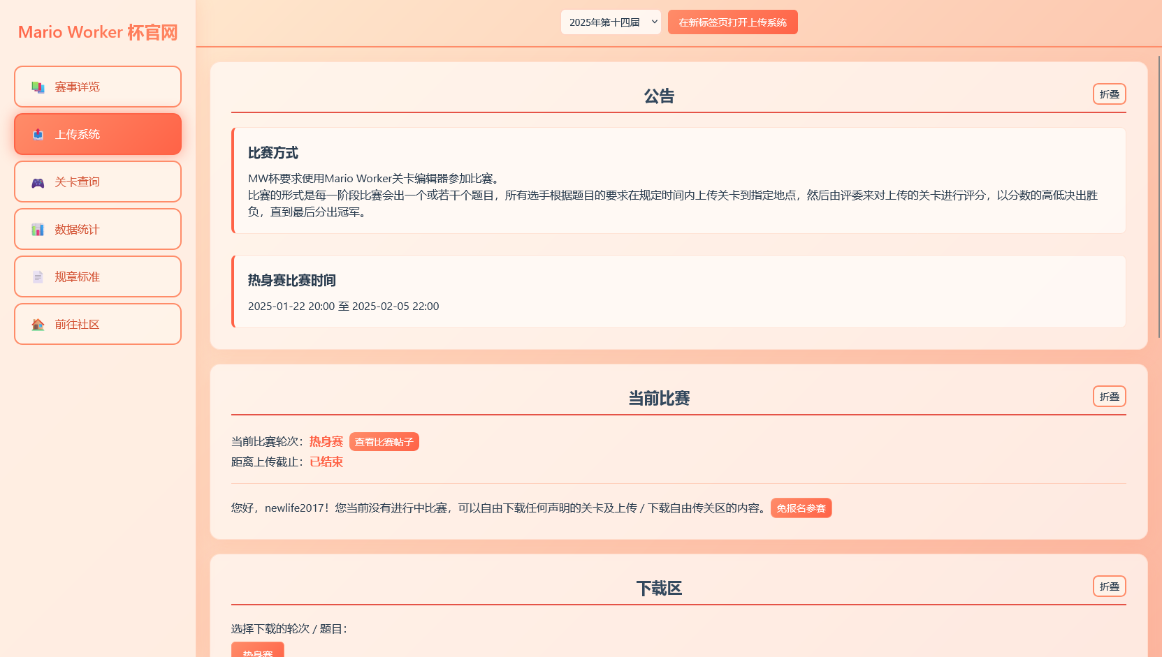Click the 比赛方式 heading
1162x657 pixels.
coord(273,153)
